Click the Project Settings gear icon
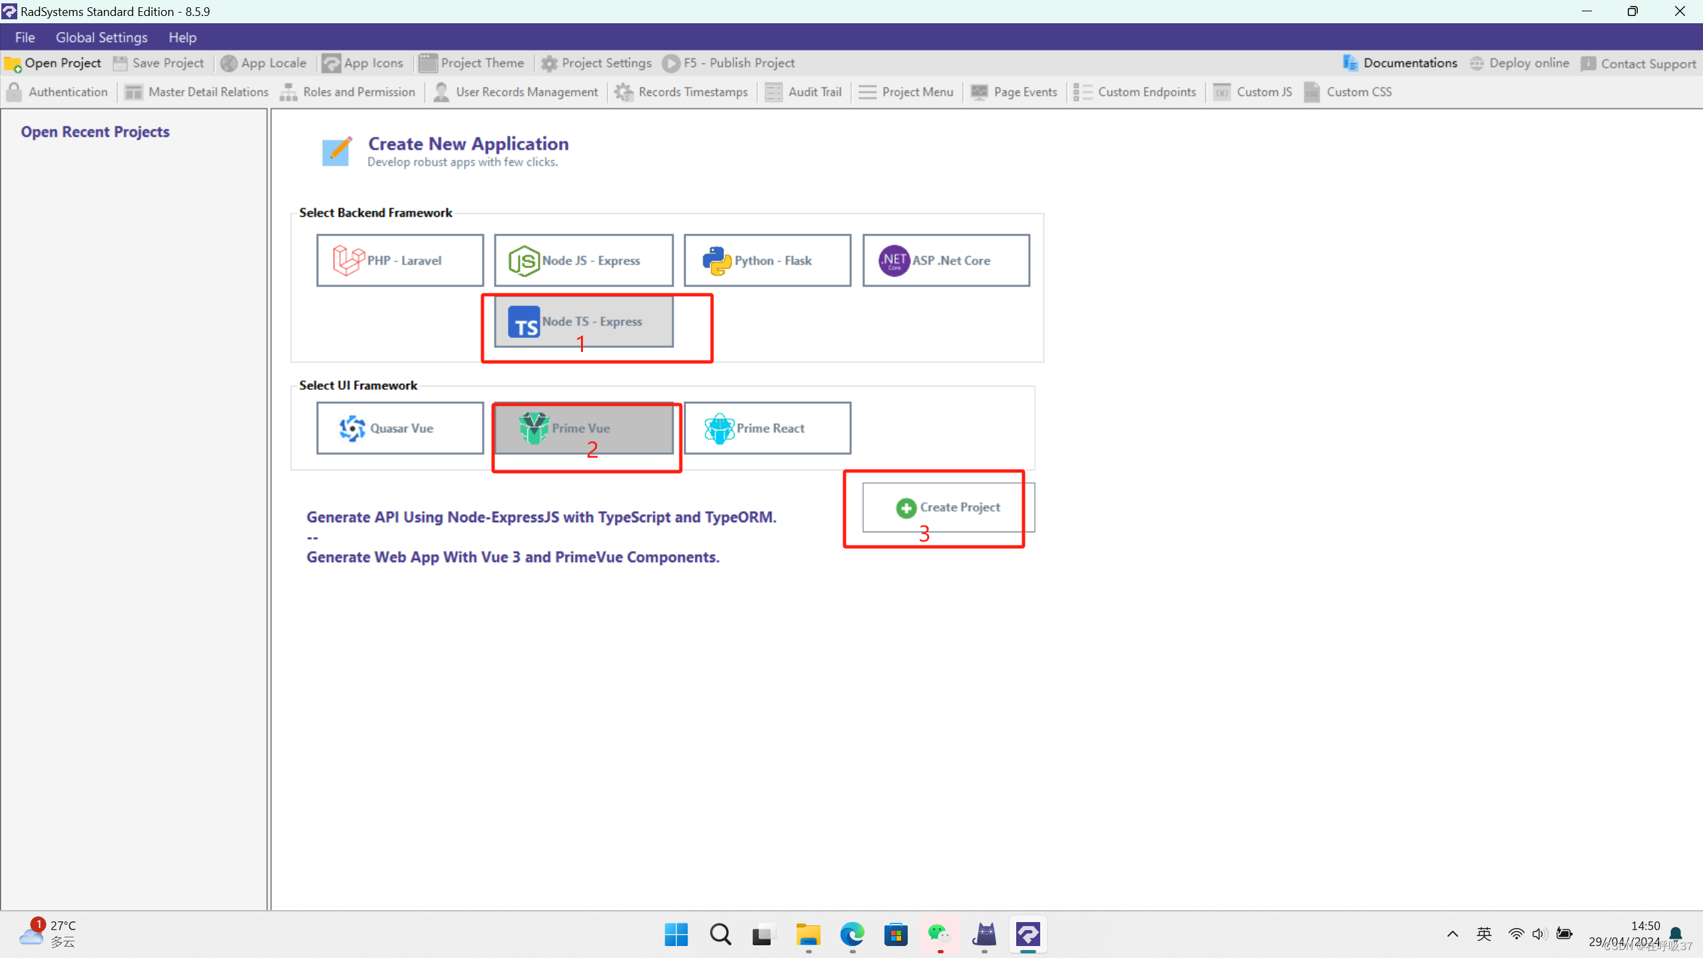1703x958 pixels. (x=549, y=63)
